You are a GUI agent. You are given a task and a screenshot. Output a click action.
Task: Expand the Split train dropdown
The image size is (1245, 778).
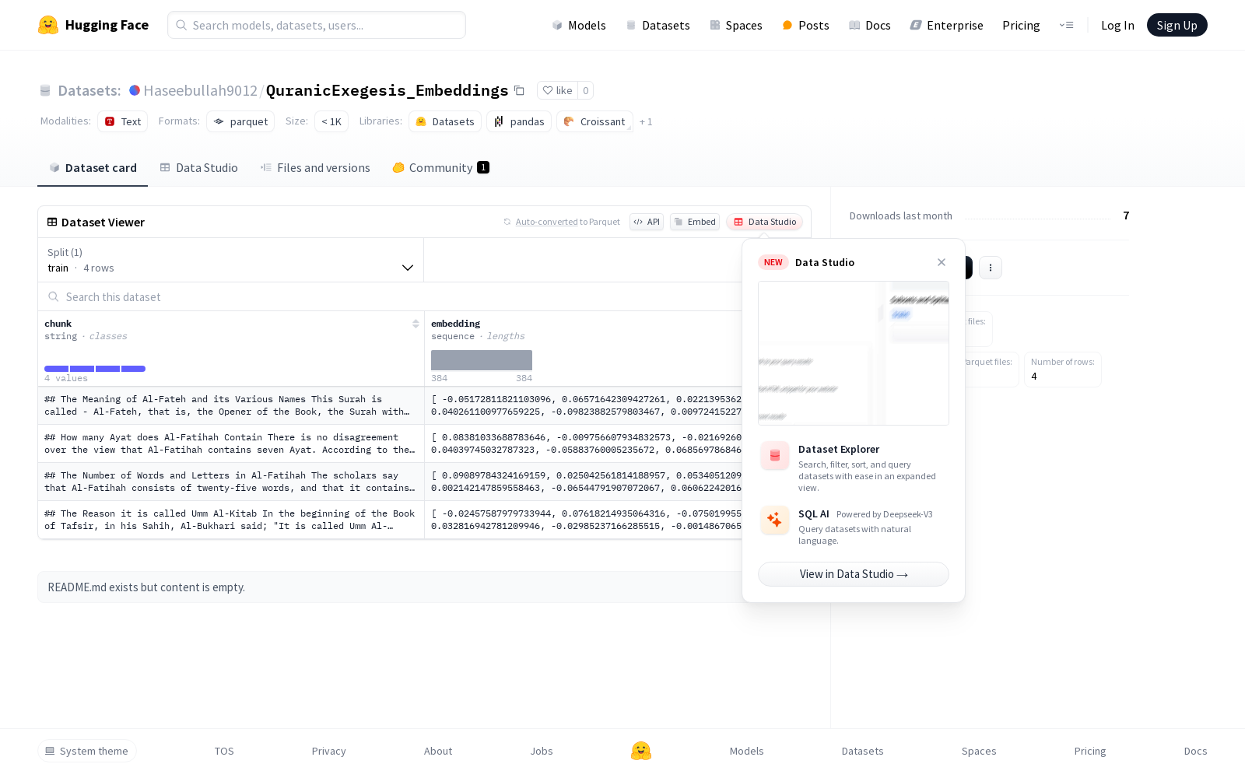click(x=230, y=260)
